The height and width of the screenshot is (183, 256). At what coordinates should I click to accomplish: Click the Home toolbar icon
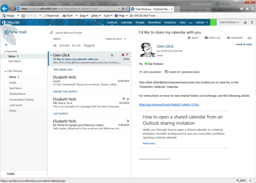point(4,16)
